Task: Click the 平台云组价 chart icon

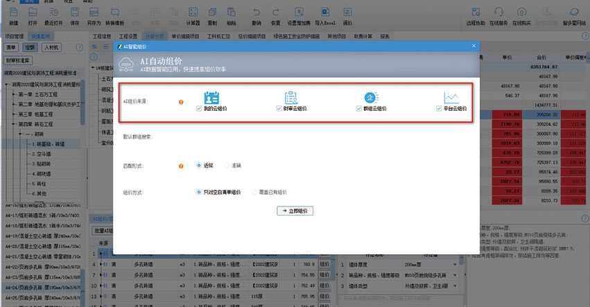Action: pyautogui.click(x=451, y=98)
